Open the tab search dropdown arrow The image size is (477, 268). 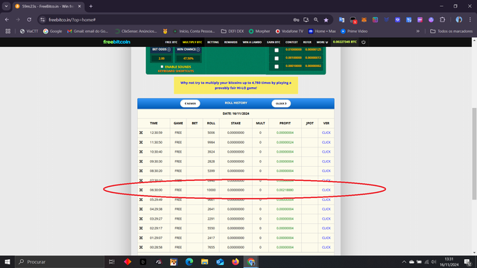(x=6, y=6)
